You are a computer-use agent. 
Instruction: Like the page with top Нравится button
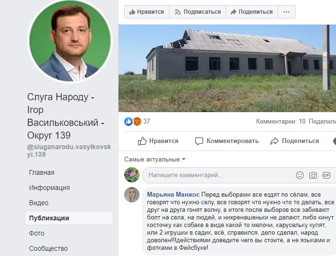point(147,12)
